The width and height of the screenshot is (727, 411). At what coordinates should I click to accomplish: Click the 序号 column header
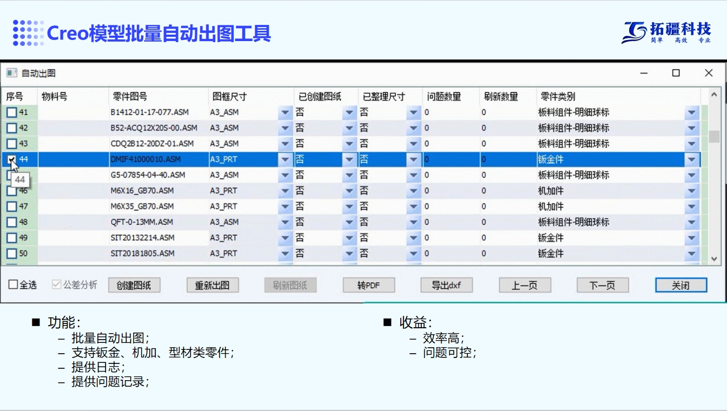(x=19, y=97)
